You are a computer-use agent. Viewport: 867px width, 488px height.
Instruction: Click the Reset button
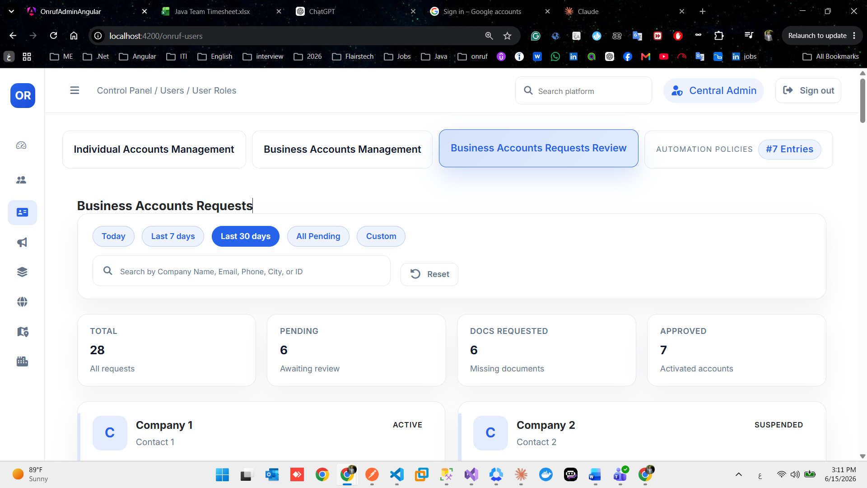(x=429, y=274)
